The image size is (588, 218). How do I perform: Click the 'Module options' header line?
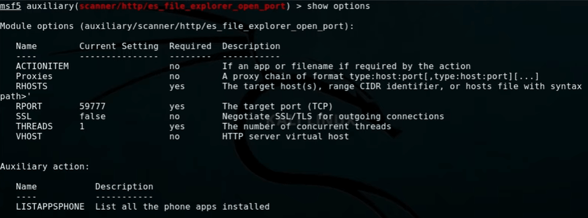(x=177, y=27)
